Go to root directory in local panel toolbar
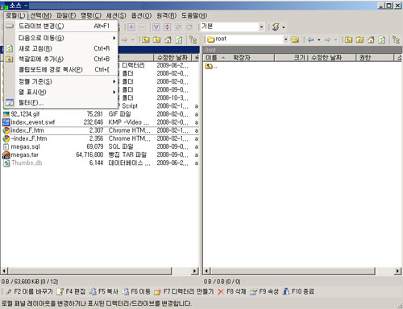This screenshot has width=403, height=309. pyautogui.click(x=156, y=40)
